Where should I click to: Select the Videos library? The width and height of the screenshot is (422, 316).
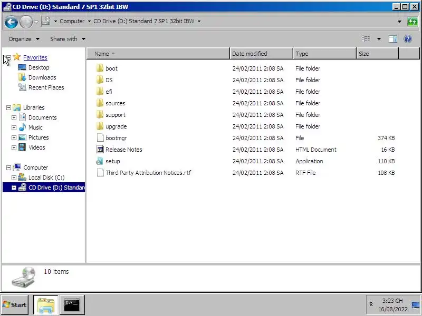point(36,147)
